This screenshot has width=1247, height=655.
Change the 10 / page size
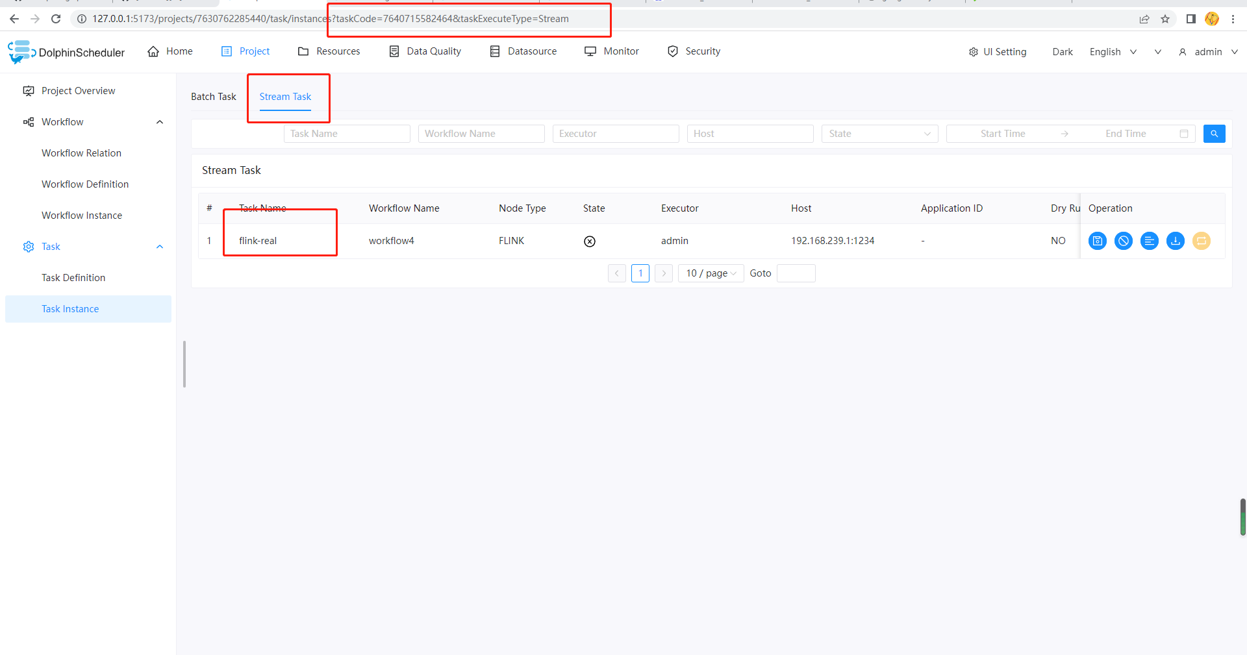pos(711,273)
